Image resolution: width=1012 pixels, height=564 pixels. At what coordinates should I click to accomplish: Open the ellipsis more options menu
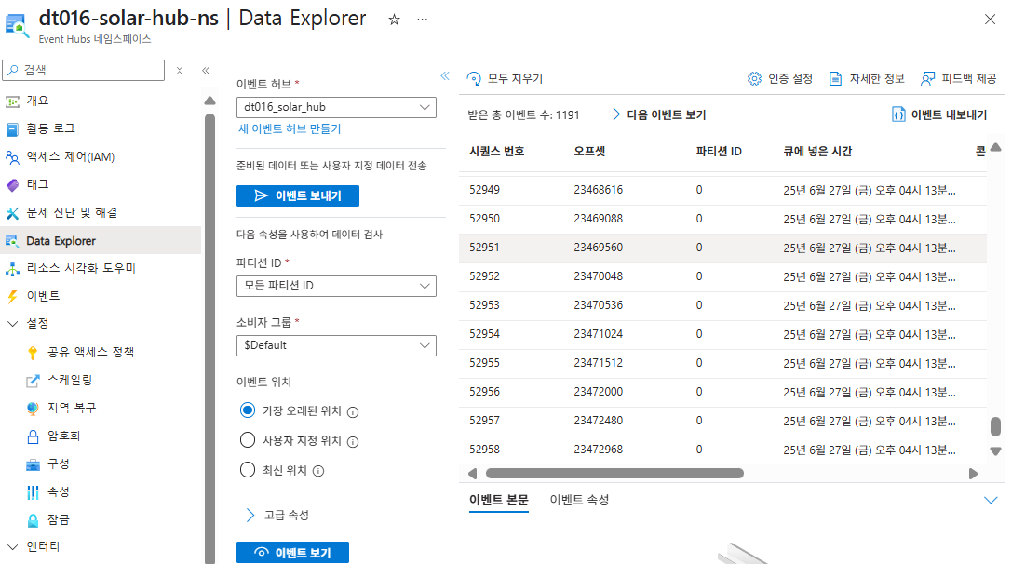click(422, 20)
